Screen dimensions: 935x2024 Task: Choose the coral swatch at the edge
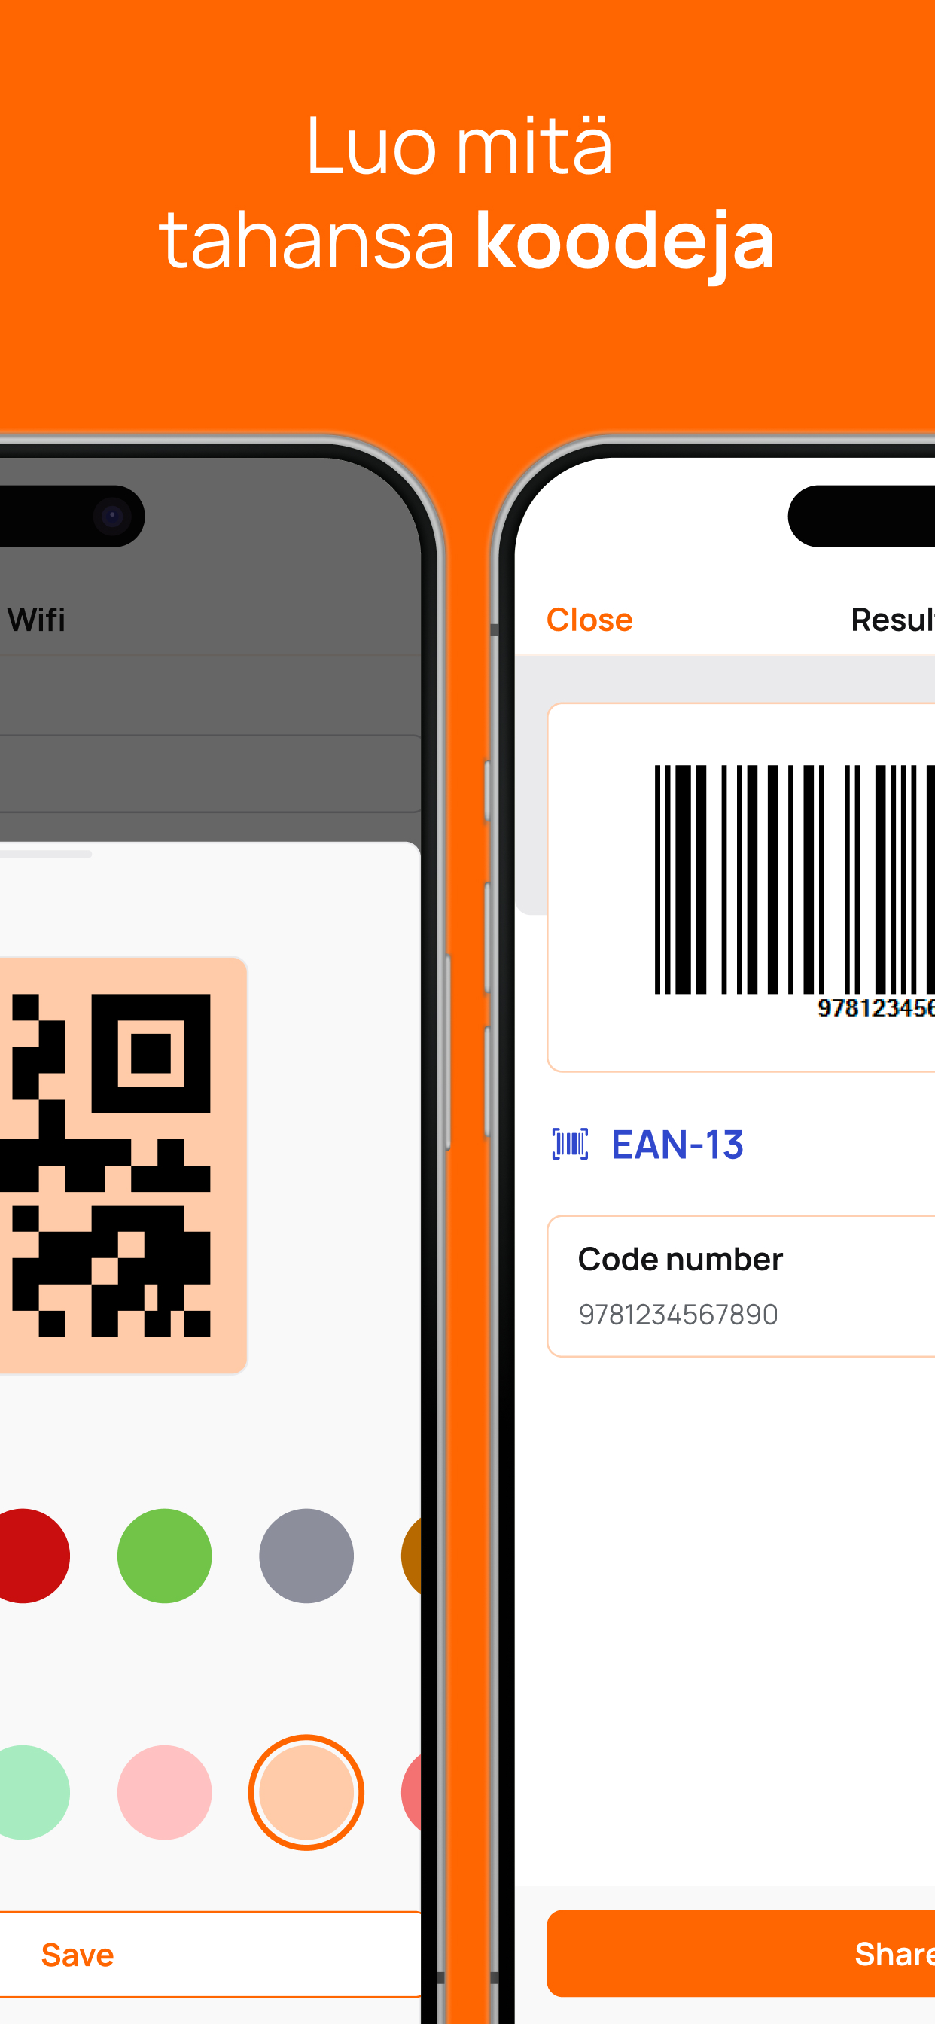412,1792
